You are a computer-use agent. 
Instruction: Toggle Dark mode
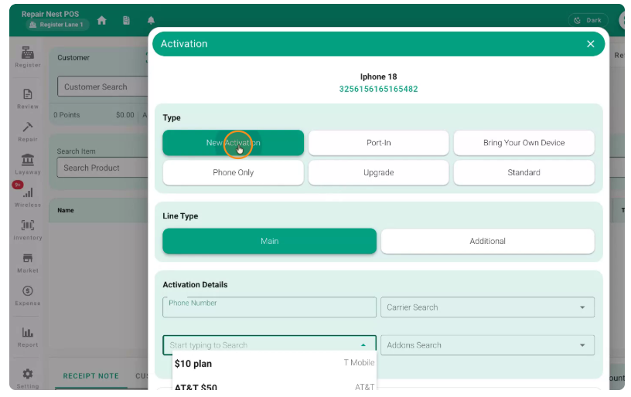(588, 20)
